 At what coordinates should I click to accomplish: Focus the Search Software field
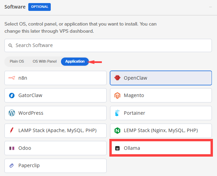(x=112, y=45)
